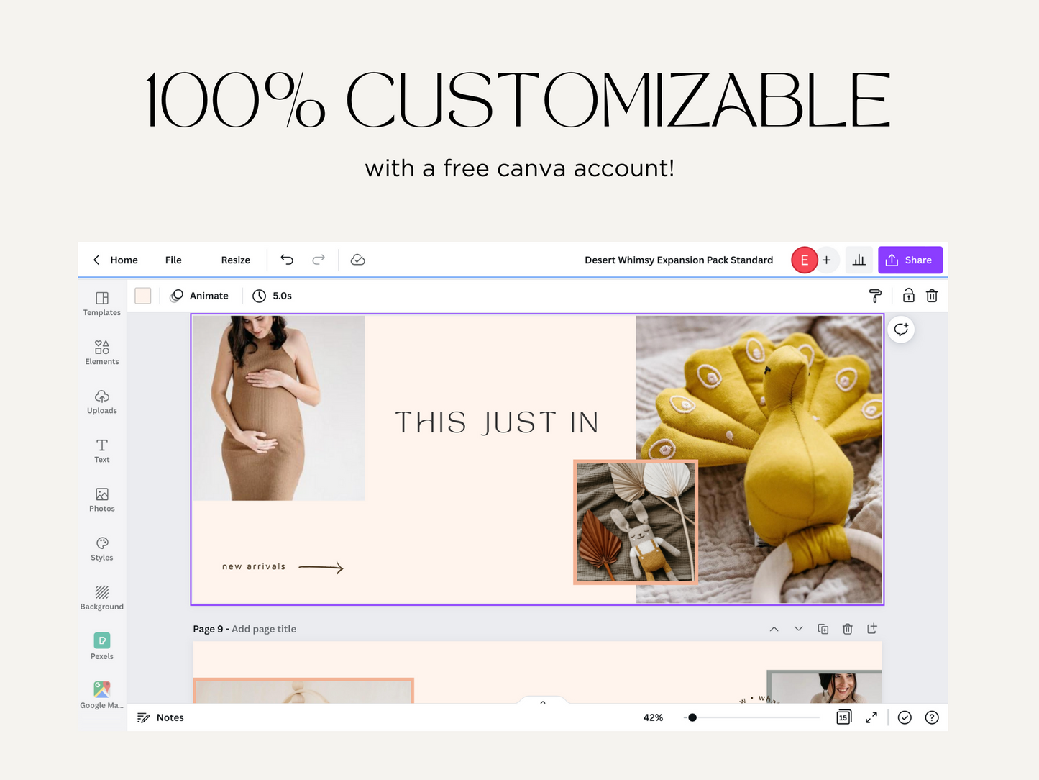
Task: Open the Home menu item
Action: coord(124,260)
